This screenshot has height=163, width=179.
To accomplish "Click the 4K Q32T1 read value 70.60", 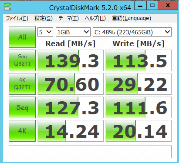I will (x=71, y=84).
